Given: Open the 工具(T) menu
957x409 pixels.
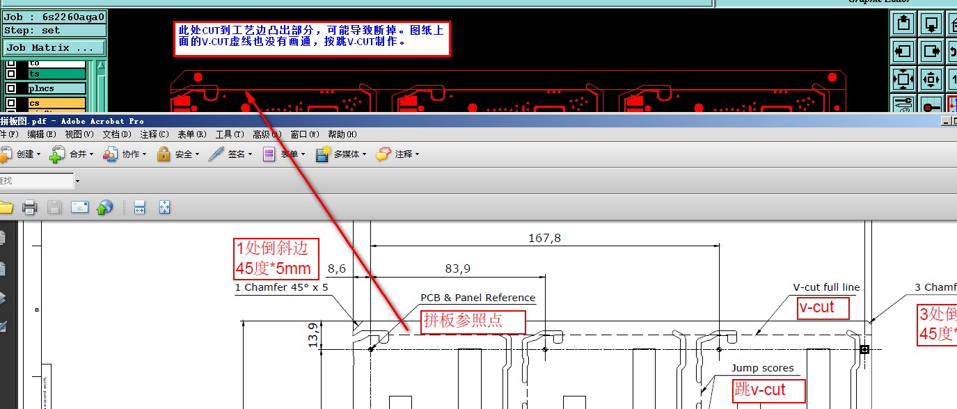Looking at the screenshot, I should coord(230,134).
